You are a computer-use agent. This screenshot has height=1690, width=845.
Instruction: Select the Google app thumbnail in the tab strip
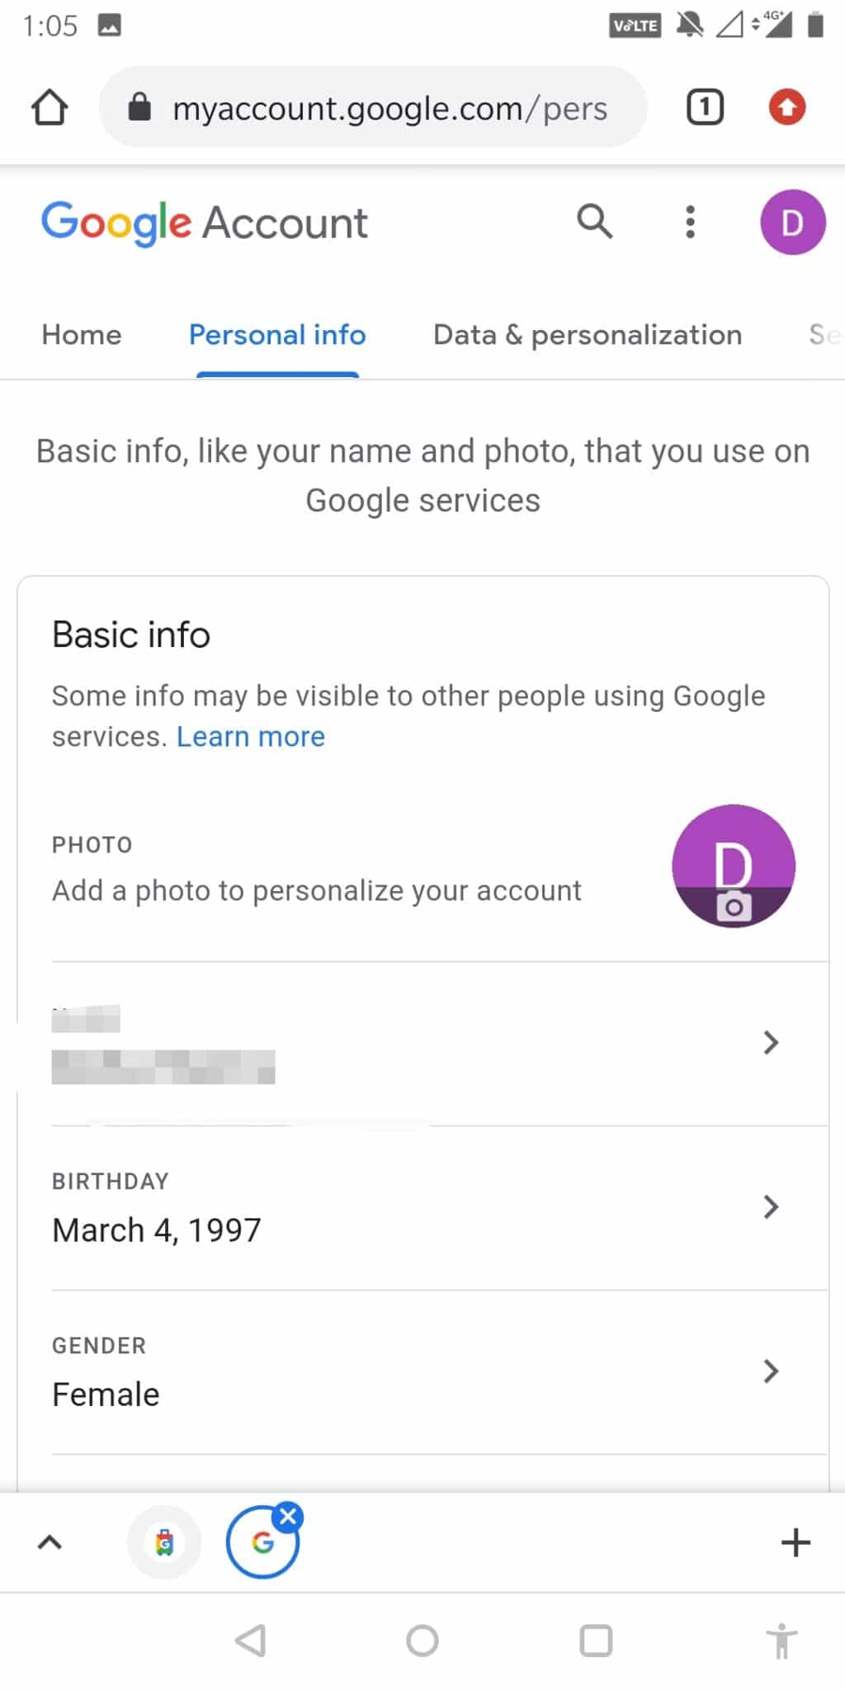[x=163, y=1542]
